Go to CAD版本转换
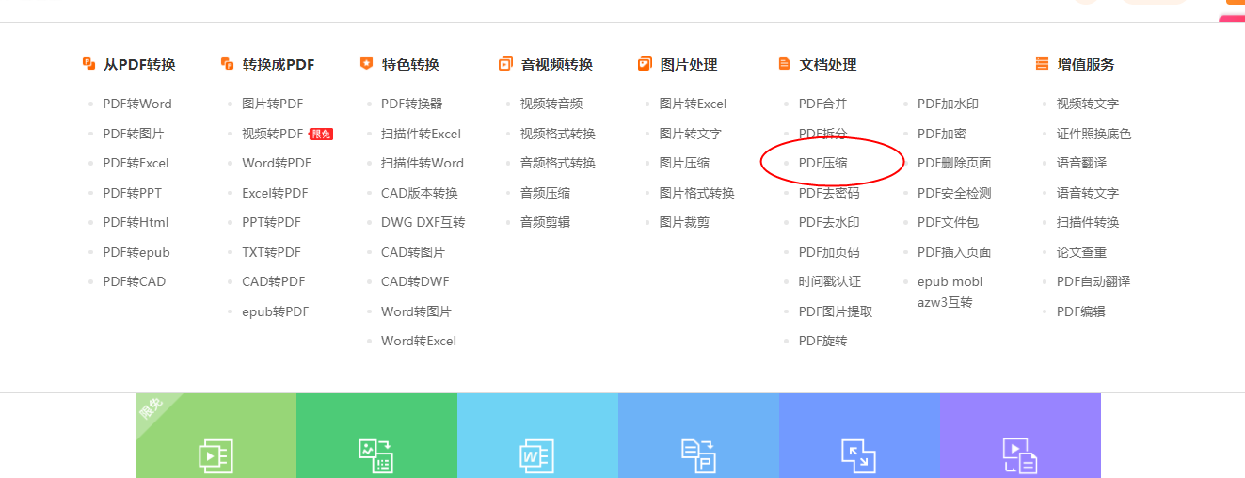The image size is (1245, 478). coord(420,193)
